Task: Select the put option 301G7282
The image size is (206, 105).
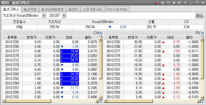Action: click(x=152, y=42)
